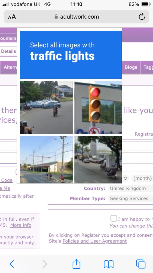Select the captcha tile with parked blue cars
Screen dimensions: 153x273
point(46,108)
